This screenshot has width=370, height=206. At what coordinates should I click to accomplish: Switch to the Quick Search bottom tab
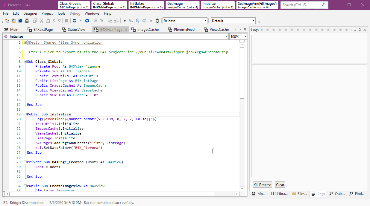pos(337,194)
